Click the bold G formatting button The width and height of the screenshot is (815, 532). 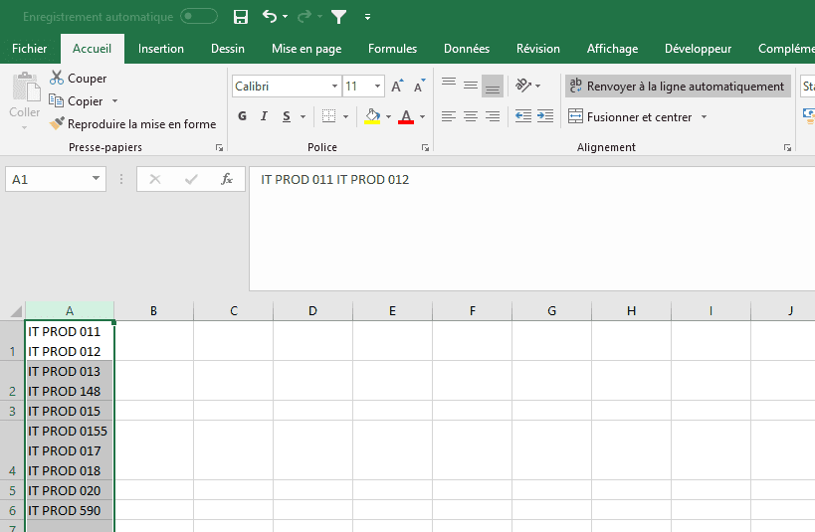pos(242,117)
